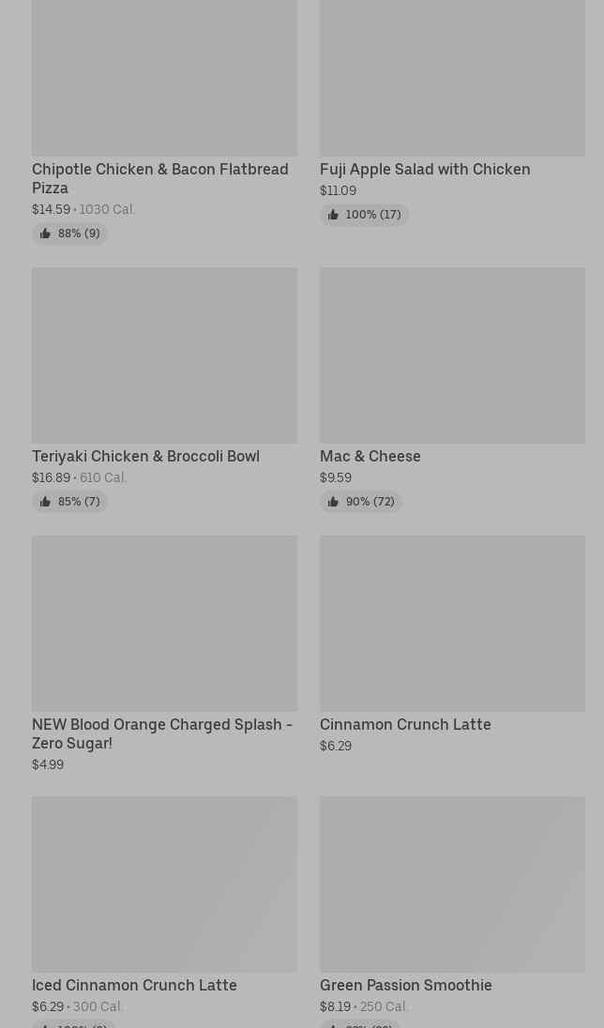604x1028 pixels.
Task: Select Teriyaki Chicken & Broccoli Bowl title
Action: (145, 457)
